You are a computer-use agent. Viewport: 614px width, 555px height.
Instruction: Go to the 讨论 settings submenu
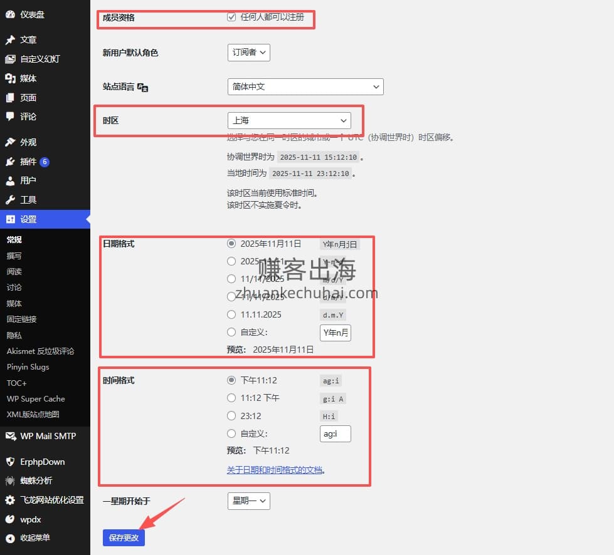(14, 288)
